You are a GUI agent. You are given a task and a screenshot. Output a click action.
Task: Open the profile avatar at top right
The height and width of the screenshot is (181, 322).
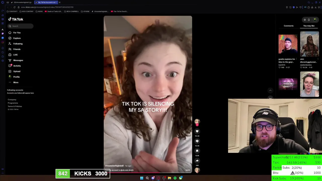[x=315, y=20]
